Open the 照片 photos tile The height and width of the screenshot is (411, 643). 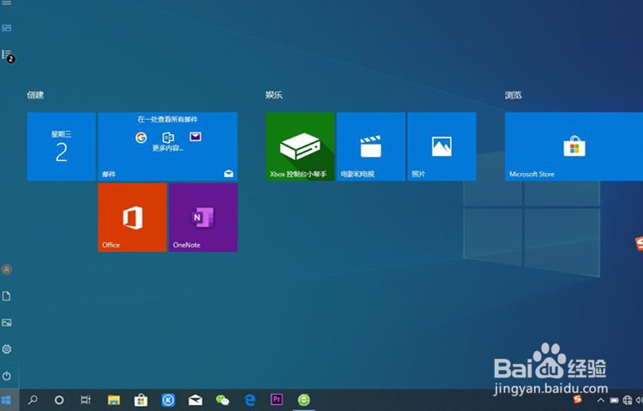tap(442, 146)
